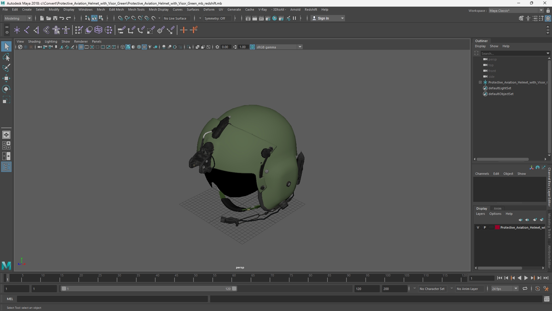Screen dimensions: 552x311
Task: Open the Redshift menu
Action: coord(310,10)
